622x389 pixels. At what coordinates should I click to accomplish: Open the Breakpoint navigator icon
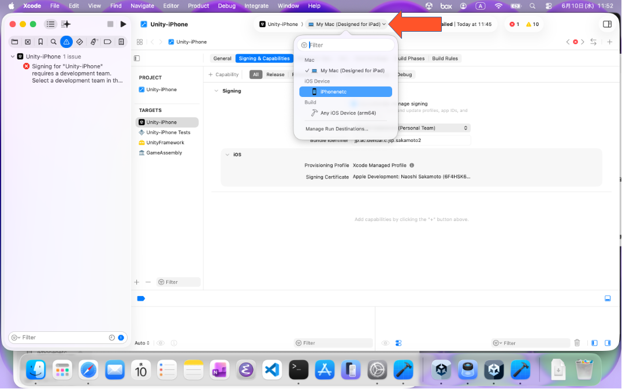coord(107,42)
